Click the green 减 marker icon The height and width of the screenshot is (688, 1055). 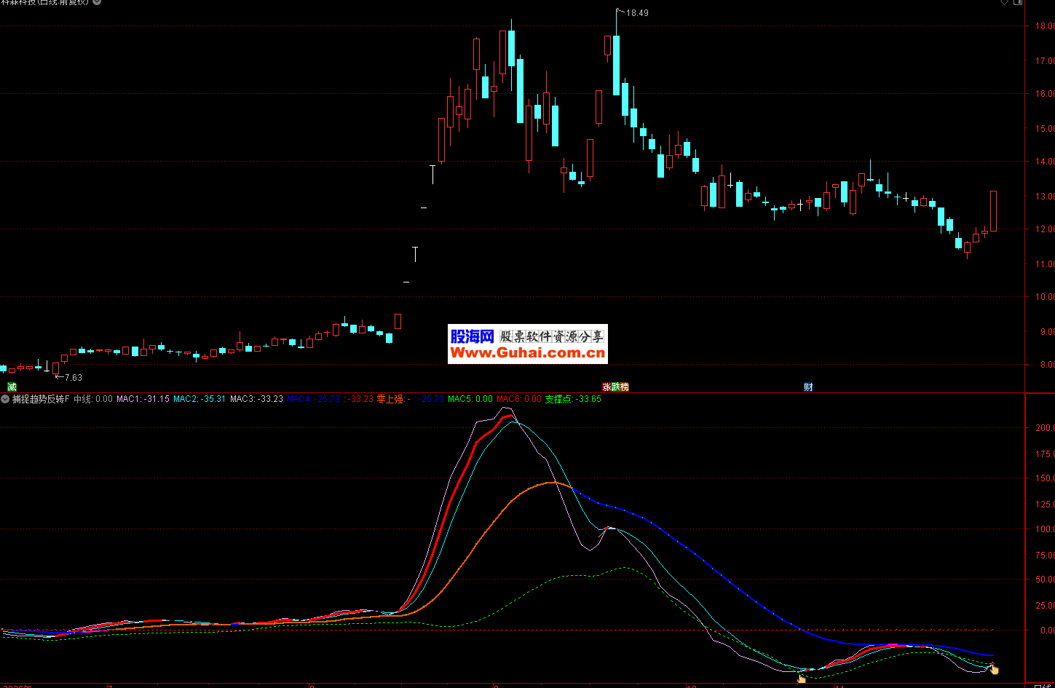[x=12, y=387]
